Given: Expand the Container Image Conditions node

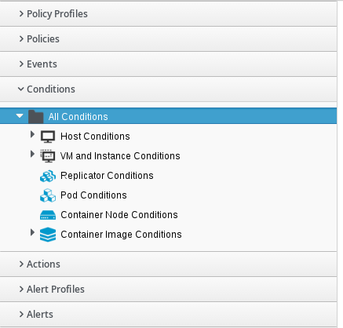Looking at the screenshot, I should [32, 232].
